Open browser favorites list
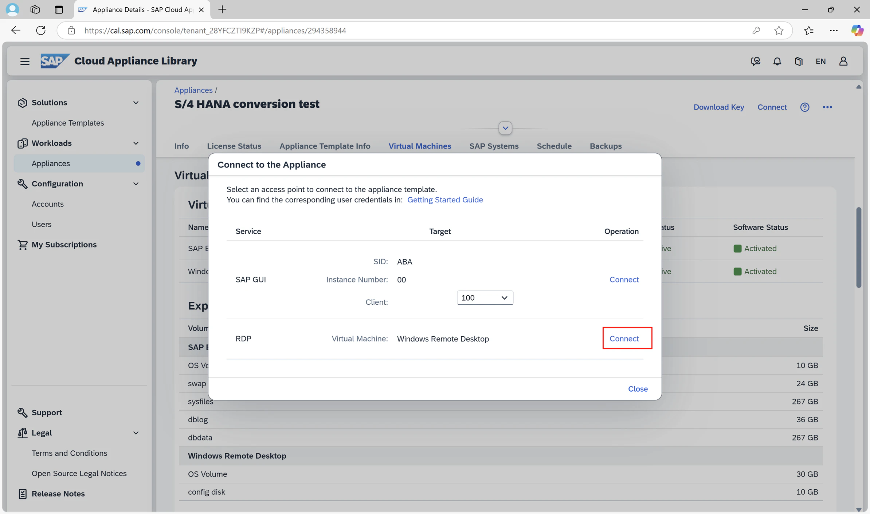Viewport: 870px width, 514px height. 809,31
